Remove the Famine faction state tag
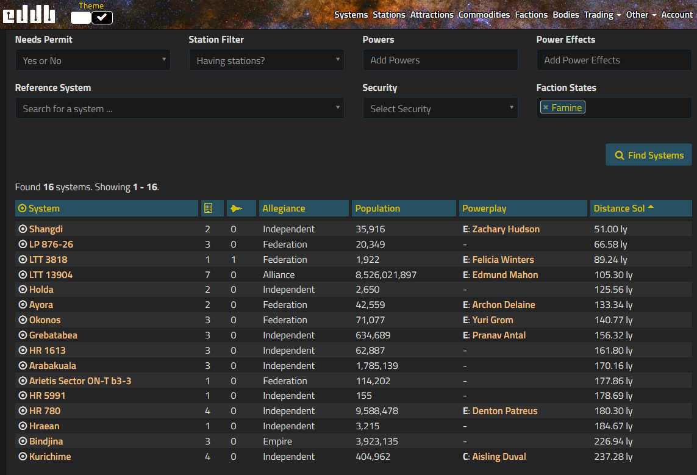697x475 pixels. (546, 107)
